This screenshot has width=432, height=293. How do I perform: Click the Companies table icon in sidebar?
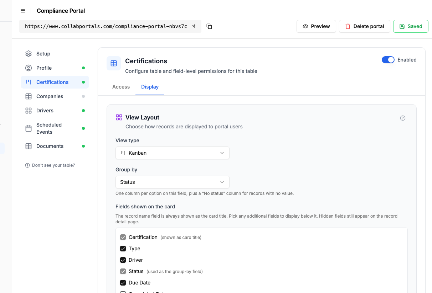click(x=29, y=96)
